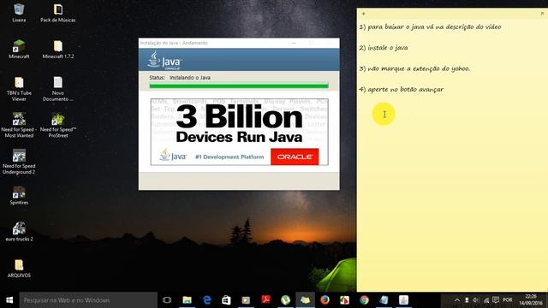Image resolution: width=548 pixels, height=308 pixels.
Task: Launch Microsoft Edge from the taskbar
Action: tap(207, 300)
